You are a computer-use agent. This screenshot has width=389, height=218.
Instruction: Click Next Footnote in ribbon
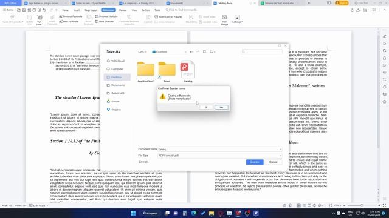click(x=69, y=22)
